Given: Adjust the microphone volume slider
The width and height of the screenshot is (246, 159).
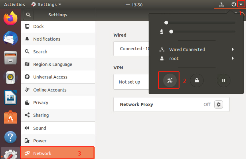Looking at the screenshot, I should [202, 32].
